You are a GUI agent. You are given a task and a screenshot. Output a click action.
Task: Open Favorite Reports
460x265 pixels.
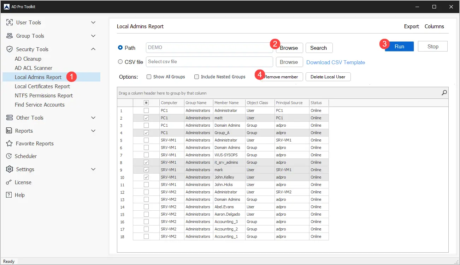pos(35,143)
